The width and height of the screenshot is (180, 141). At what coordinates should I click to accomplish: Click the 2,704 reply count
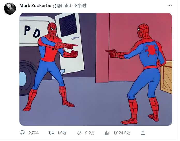tap(34, 133)
